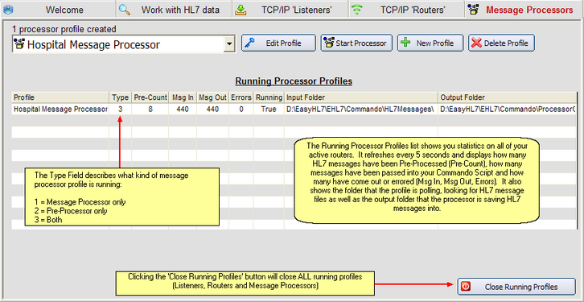The image size is (584, 302).
Task: Open the Work with HL7 data tab
Action: [x=174, y=10]
